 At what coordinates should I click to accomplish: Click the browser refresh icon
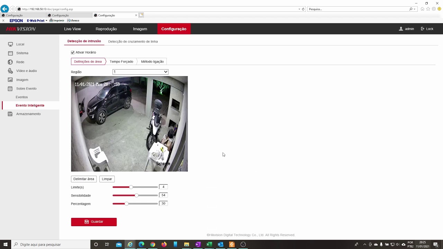pyautogui.click(x=303, y=9)
